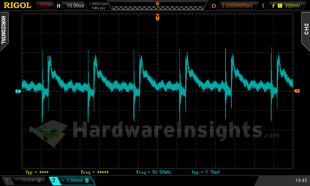Toggle channel 1 at 10.0 V
The width and height of the screenshot is (310, 186).
[x=23, y=181]
